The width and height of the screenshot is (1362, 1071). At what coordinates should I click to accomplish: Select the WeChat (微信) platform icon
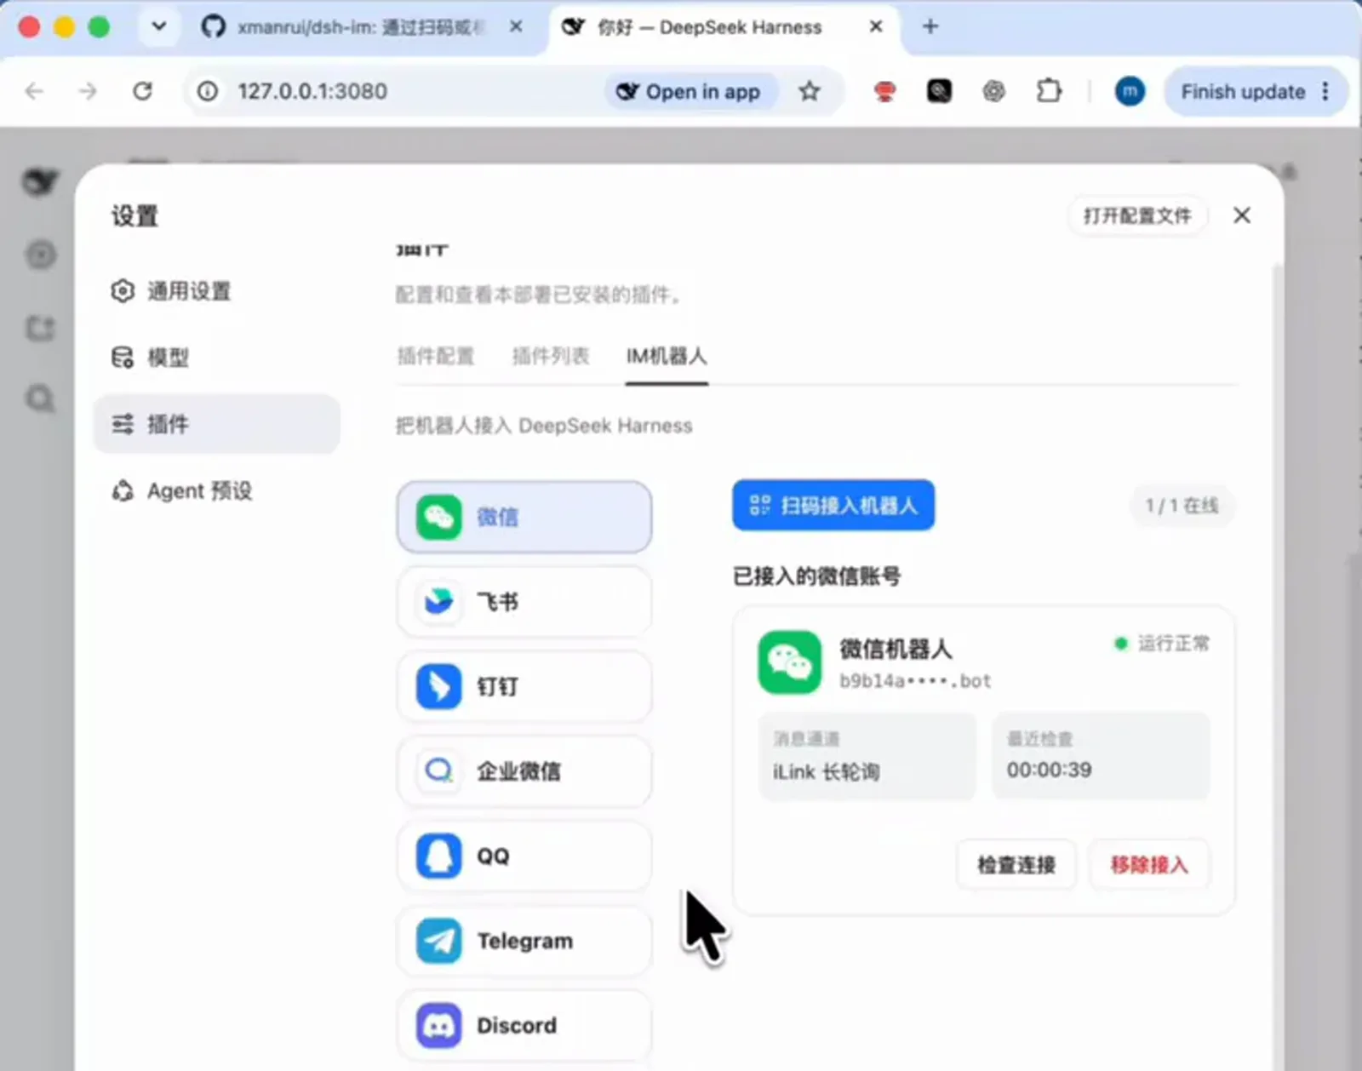[x=439, y=517]
